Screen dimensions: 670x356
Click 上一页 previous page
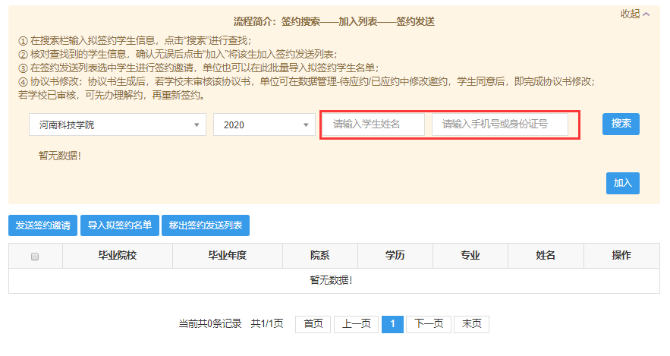click(x=356, y=324)
